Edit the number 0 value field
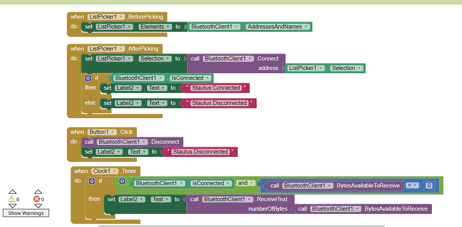Image resolution: width=462 pixels, height=227 pixels. point(429,185)
